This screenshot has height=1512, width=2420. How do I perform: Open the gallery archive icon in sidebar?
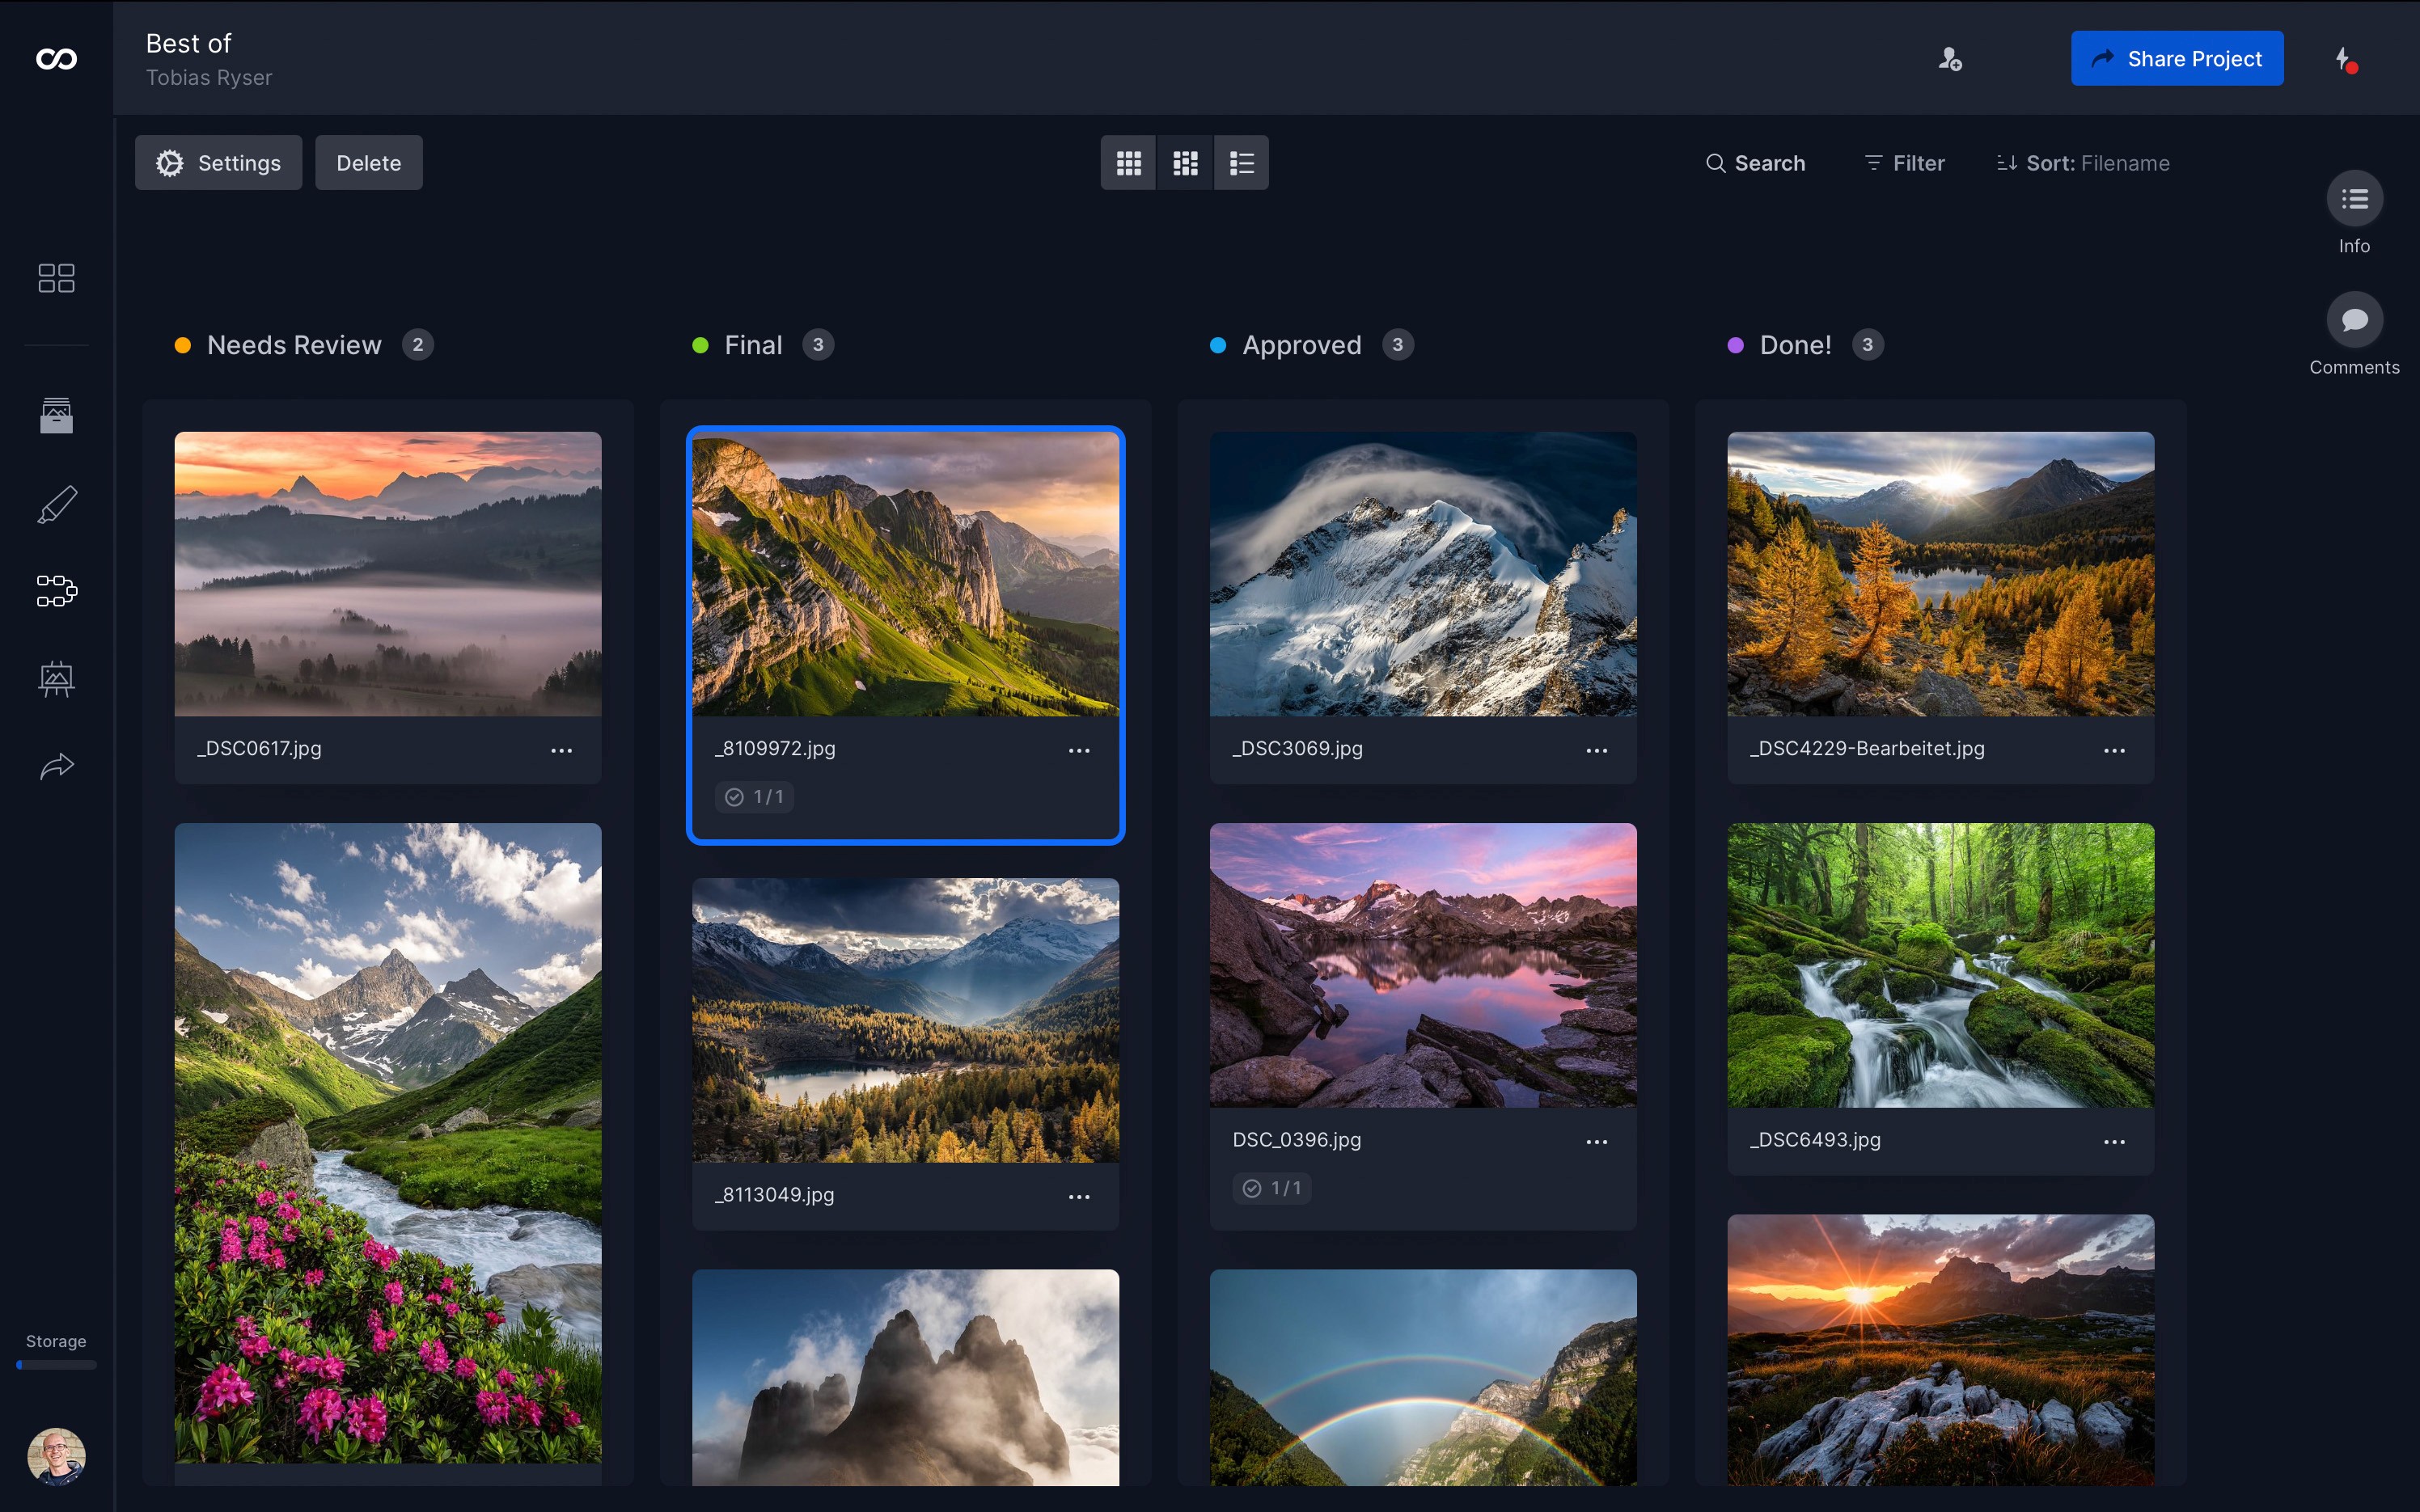(x=56, y=415)
